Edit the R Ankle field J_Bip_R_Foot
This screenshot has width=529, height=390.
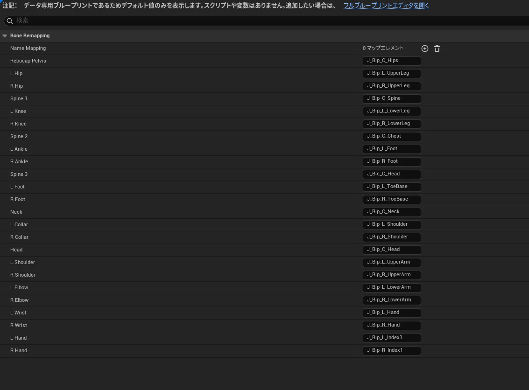[392, 161]
